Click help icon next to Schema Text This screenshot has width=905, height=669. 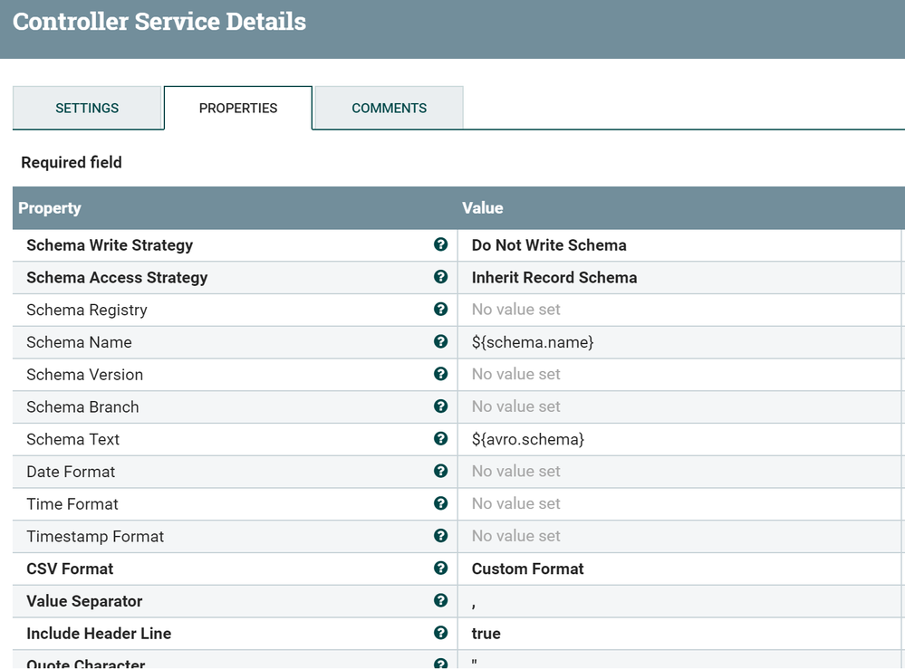click(x=441, y=439)
